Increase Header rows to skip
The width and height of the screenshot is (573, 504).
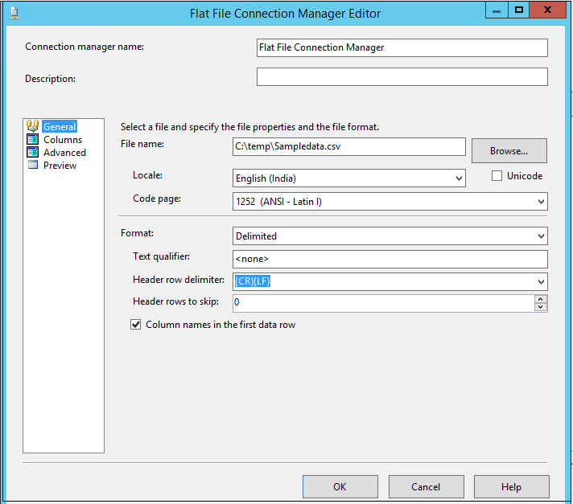pos(541,299)
